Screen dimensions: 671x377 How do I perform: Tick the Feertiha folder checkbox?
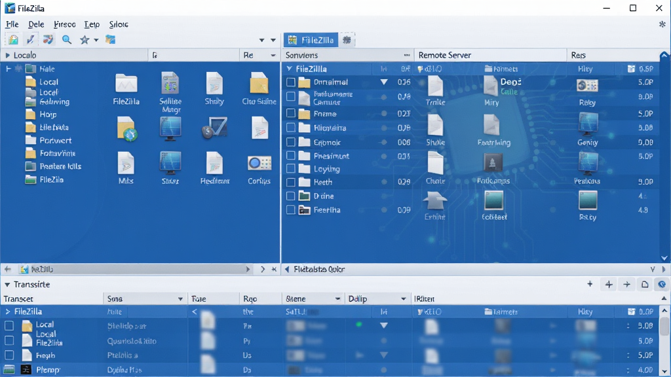tap(290, 210)
